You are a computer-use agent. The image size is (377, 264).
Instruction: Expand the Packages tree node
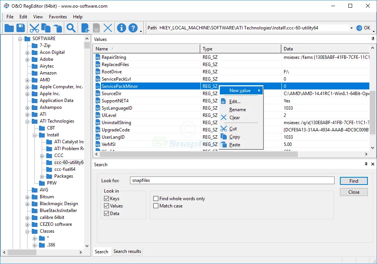[42, 177]
